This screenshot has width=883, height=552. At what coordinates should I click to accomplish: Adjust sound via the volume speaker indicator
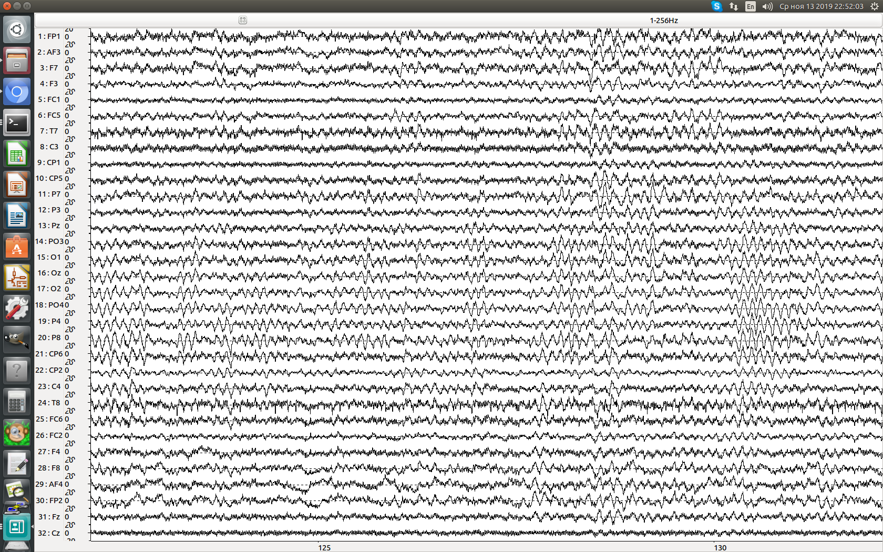[x=766, y=6]
